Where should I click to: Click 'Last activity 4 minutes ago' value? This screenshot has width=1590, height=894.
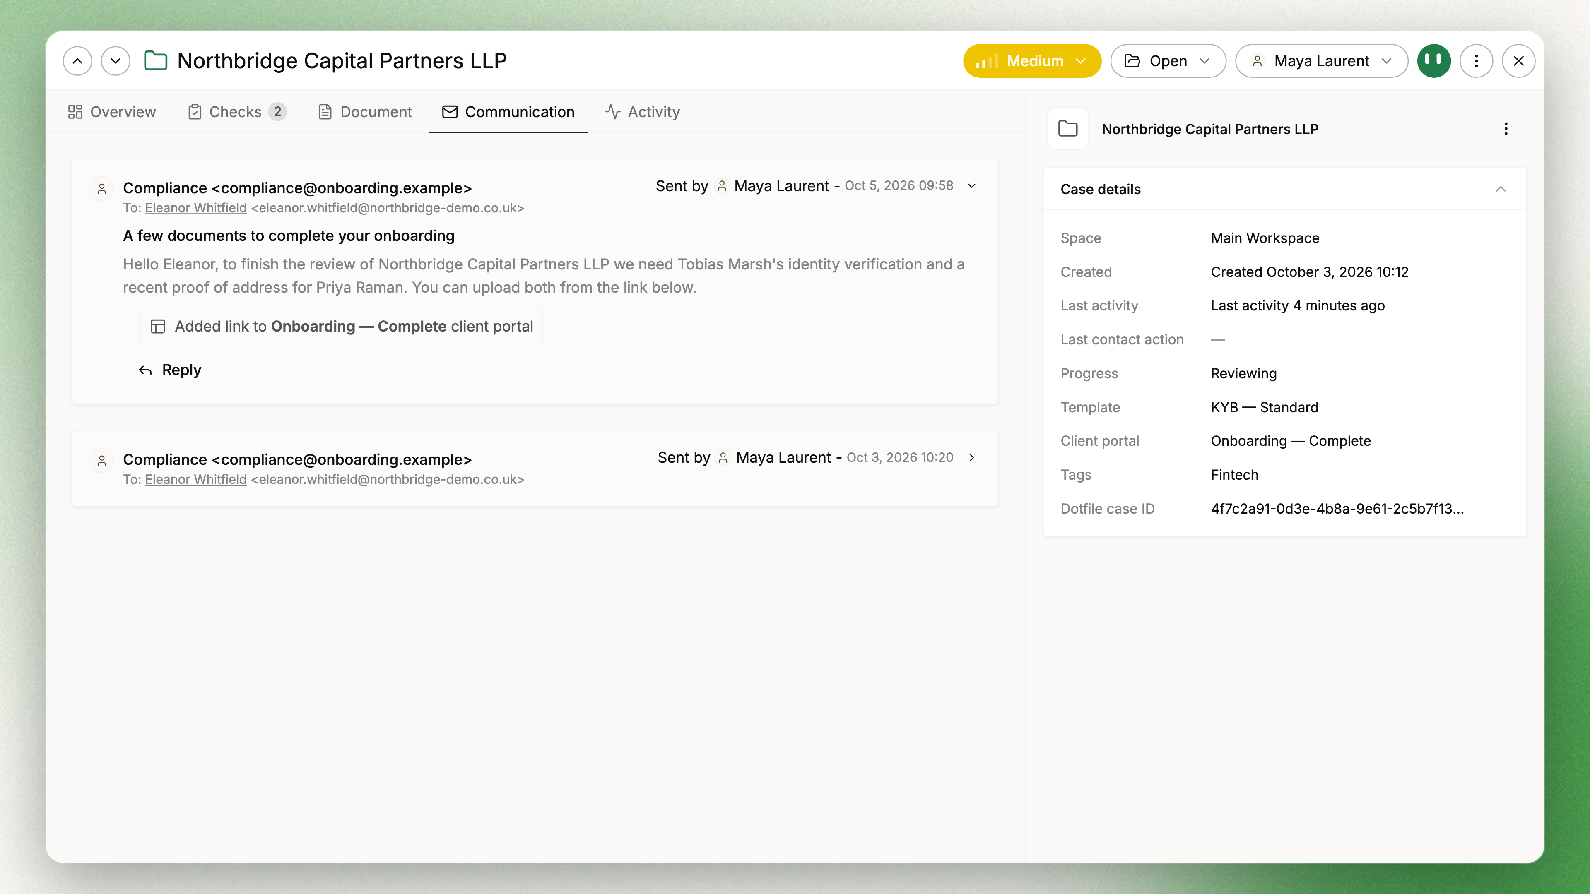1297,306
